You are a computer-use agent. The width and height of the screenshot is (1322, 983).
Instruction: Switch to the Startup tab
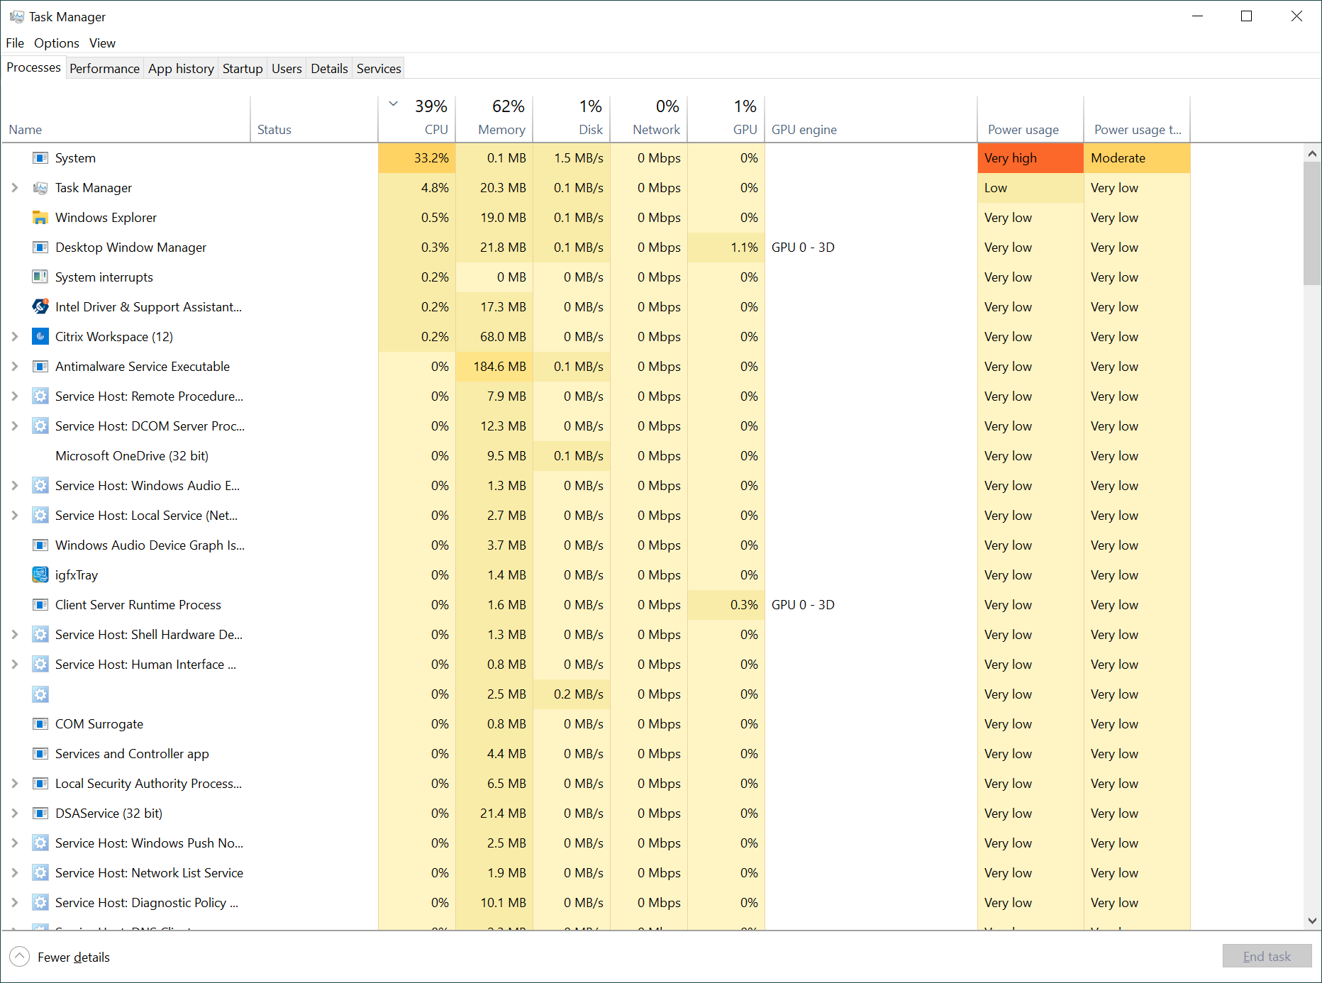point(243,69)
